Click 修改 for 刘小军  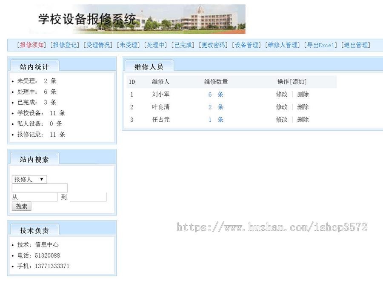point(282,94)
